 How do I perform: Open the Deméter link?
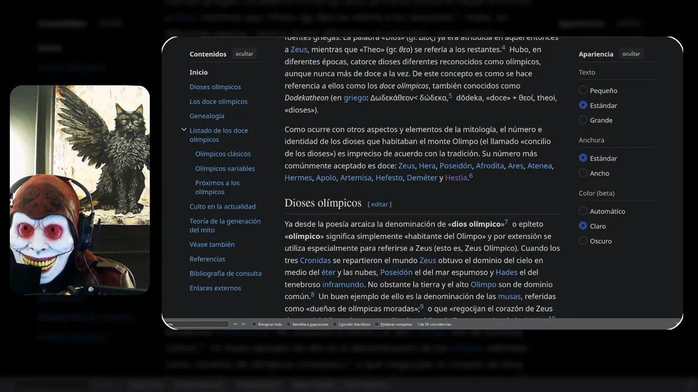(422, 177)
